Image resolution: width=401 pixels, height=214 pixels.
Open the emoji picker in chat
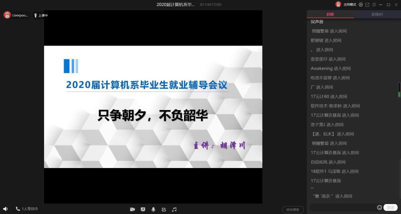[x=379, y=207]
